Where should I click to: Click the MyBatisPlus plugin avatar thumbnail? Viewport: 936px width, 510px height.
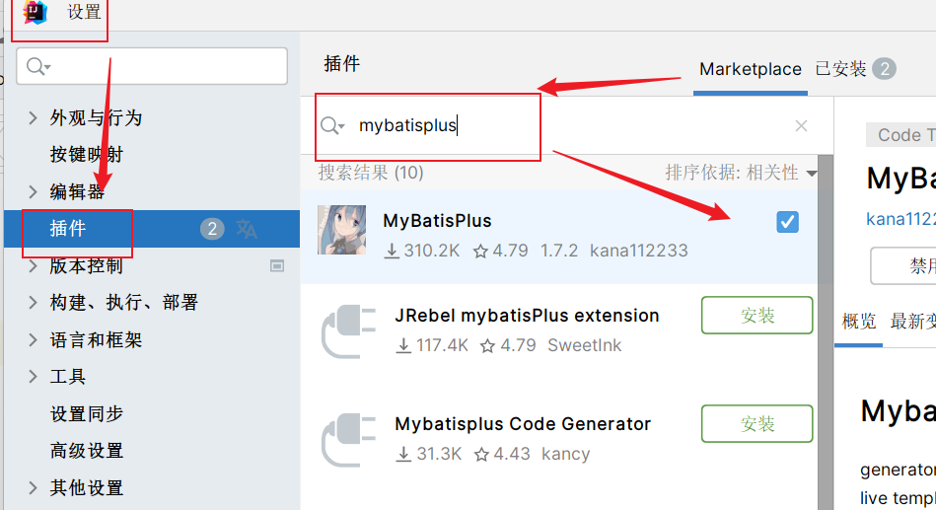341,230
